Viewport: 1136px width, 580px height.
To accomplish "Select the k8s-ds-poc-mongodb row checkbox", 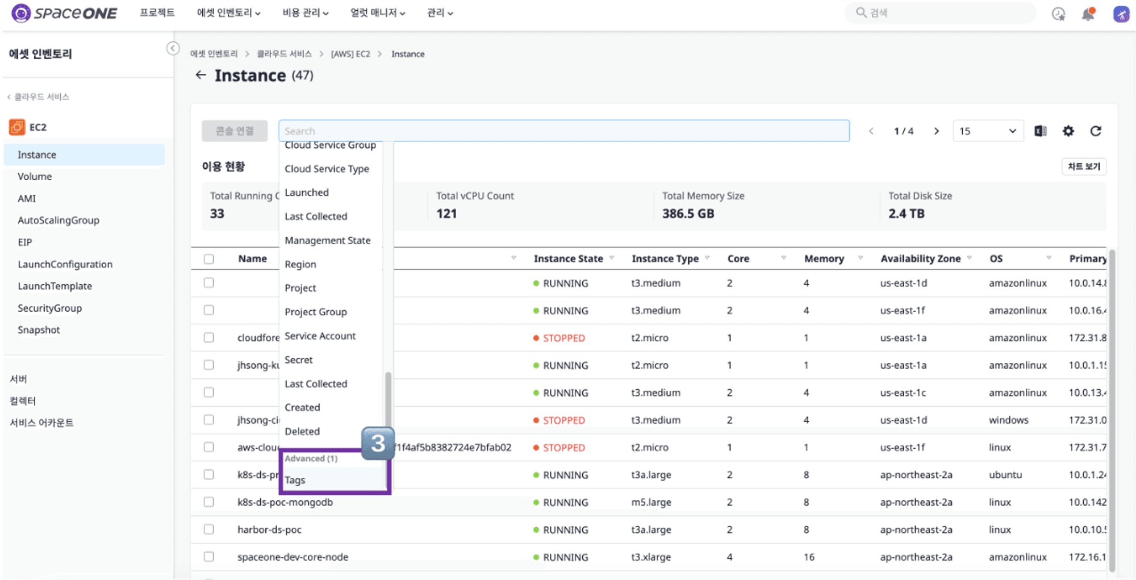I will (x=209, y=502).
